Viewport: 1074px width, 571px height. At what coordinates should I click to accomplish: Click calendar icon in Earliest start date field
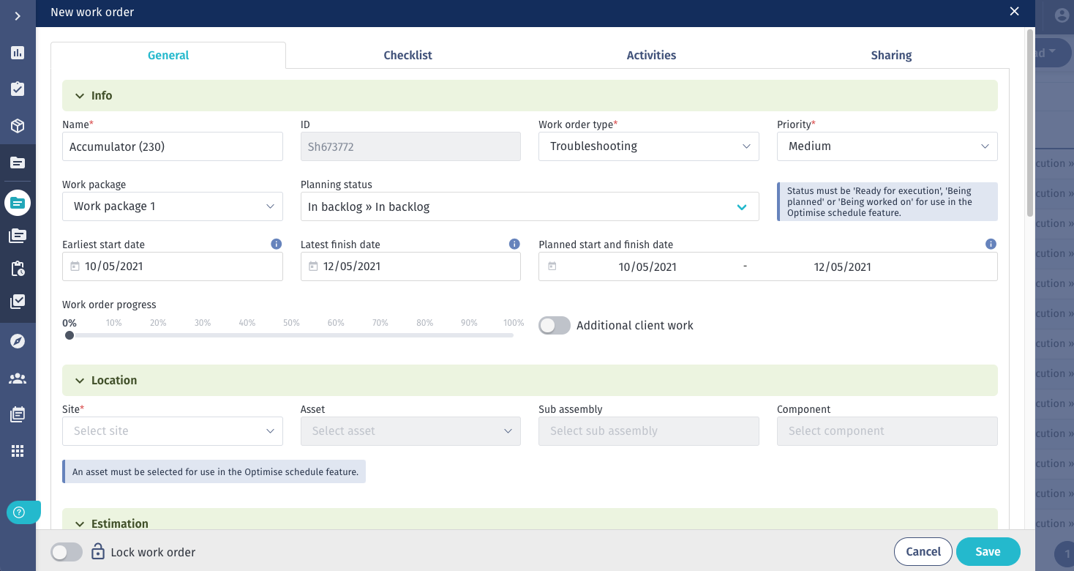pyautogui.click(x=75, y=266)
